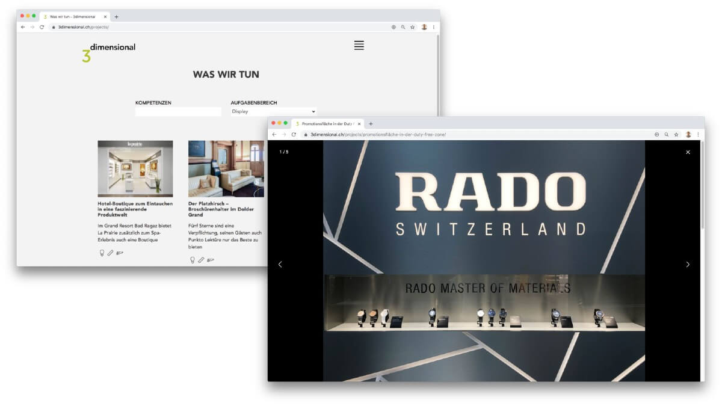The image size is (722, 406).
Task: Bookmark the Promotionsfläche page with the star
Action: [x=676, y=134]
